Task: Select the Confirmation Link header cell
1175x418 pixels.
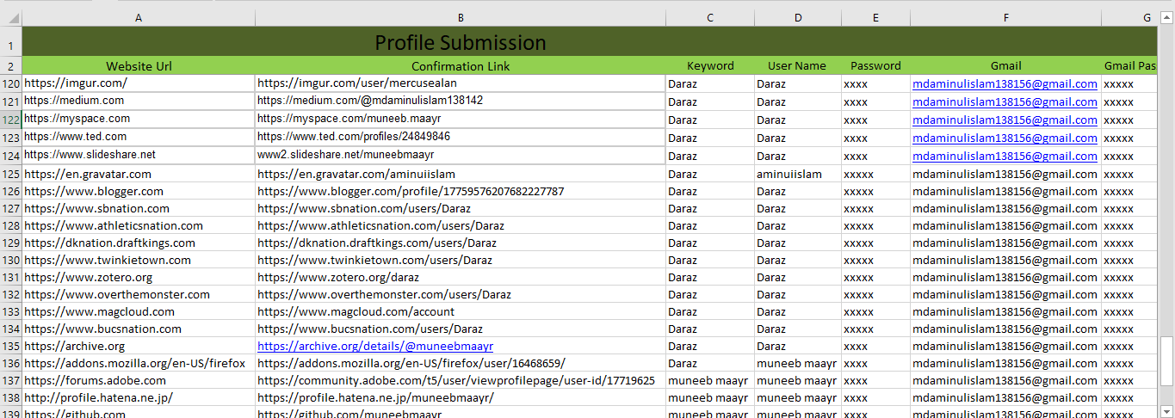Action: (x=461, y=66)
